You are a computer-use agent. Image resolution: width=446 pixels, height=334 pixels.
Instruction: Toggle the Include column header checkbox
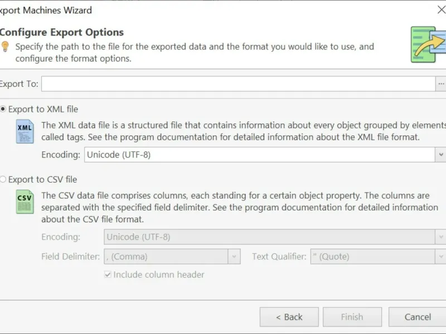point(108,274)
